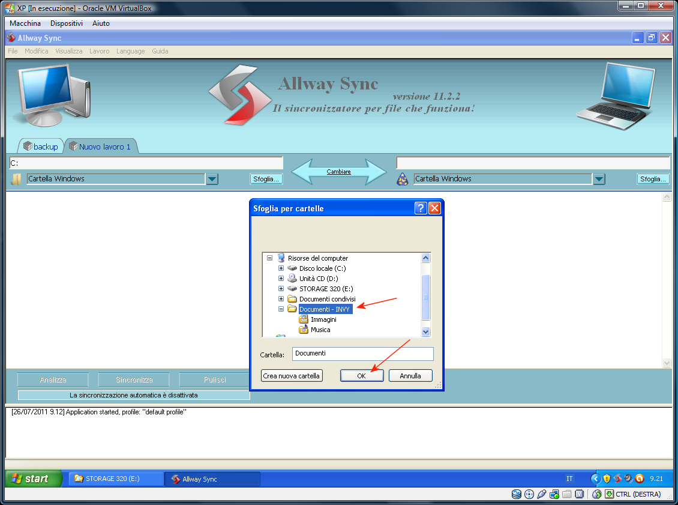Click the Sincronizza button
The image size is (678, 505).
134,380
